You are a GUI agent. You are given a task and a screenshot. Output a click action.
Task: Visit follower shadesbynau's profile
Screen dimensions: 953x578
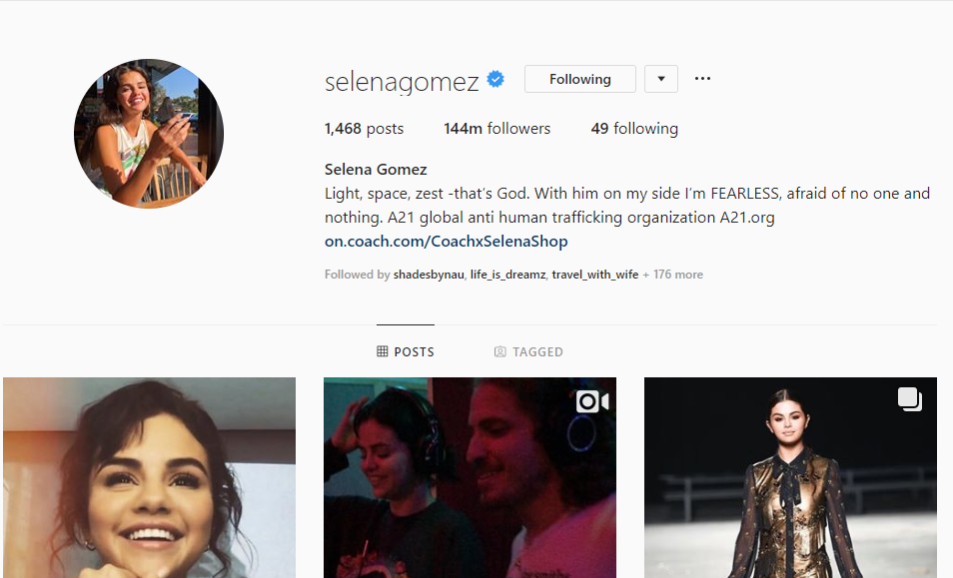pyautogui.click(x=429, y=275)
